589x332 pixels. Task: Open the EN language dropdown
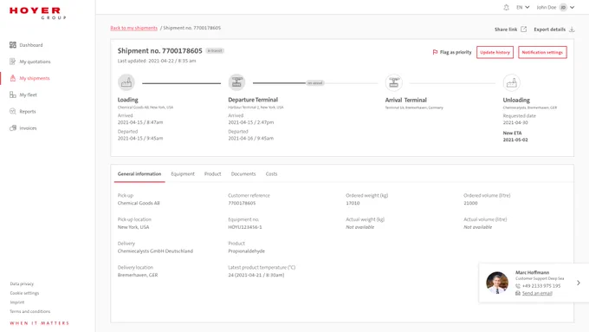[x=522, y=7]
